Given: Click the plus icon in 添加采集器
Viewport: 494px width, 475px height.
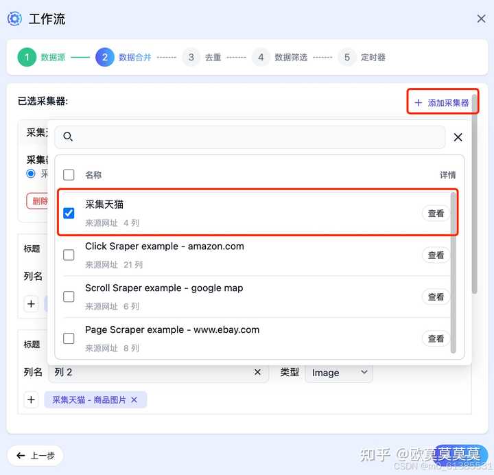Looking at the screenshot, I should tap(418, 102).
